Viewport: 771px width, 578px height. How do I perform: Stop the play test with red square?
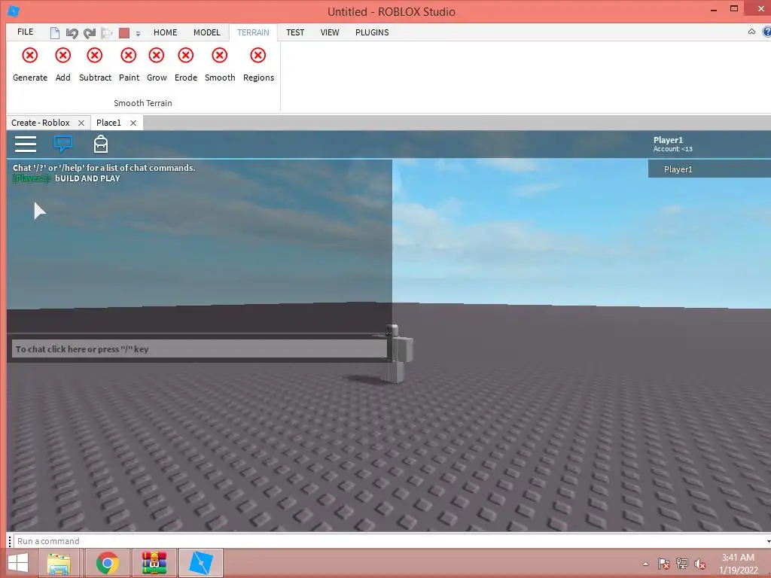pos(124,33)
